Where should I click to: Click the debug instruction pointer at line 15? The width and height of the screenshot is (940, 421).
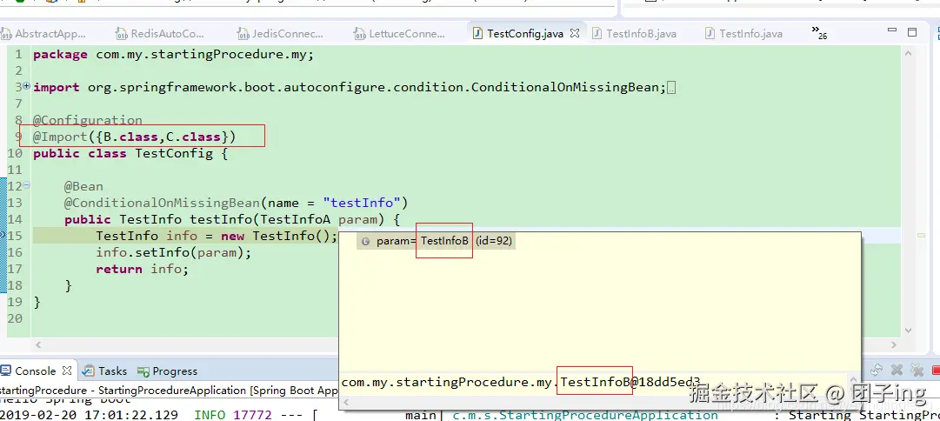click(x=3, y=235)
